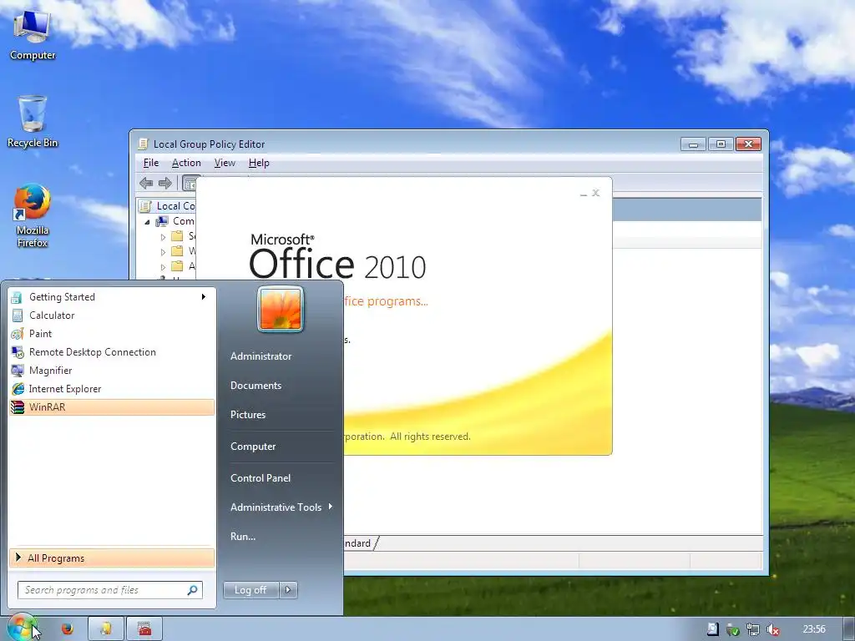Image resolution: width=855 pixels, height=641 pixels.
Task: Click the user account flower picture
Action: click(x=281, y=309)
